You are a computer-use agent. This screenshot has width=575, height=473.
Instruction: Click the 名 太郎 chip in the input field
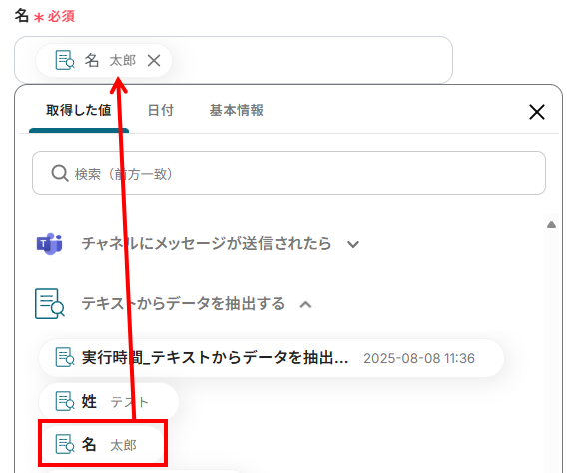(104, 61)
